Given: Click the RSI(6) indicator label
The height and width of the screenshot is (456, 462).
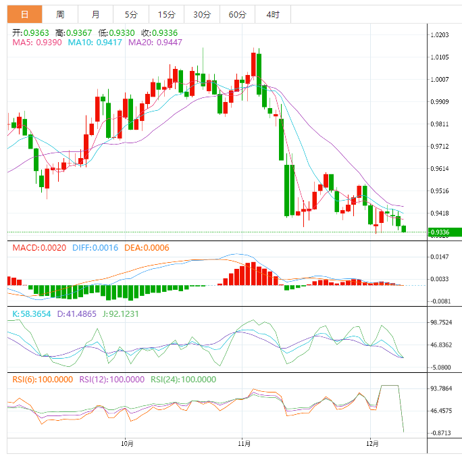Looking at the screenshot, I should pos(43,380).
